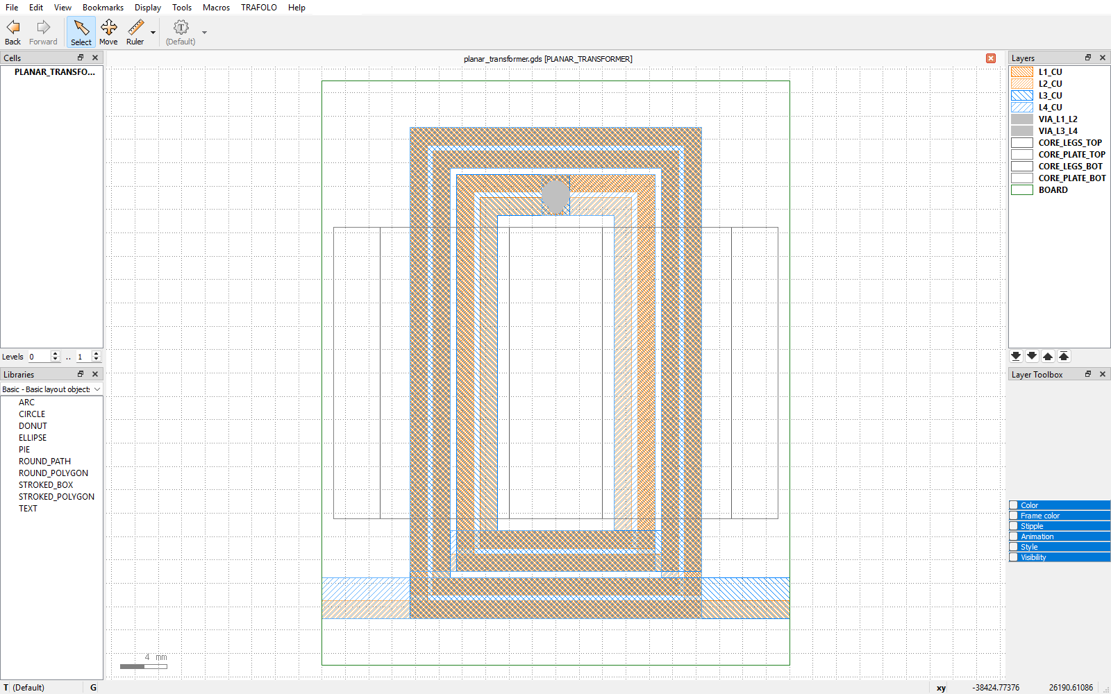
Task: Select ROUND_POLYGON in the library list
Action: (53, 473)
